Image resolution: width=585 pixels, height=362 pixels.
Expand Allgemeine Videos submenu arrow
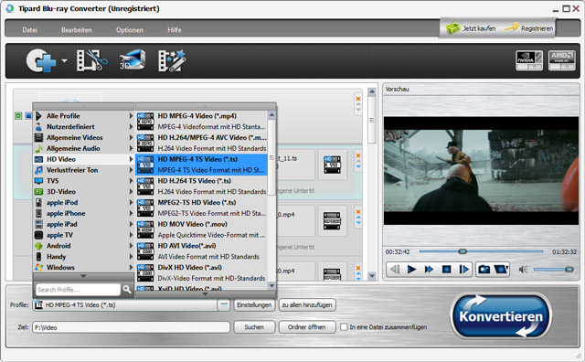click(131, 138)
